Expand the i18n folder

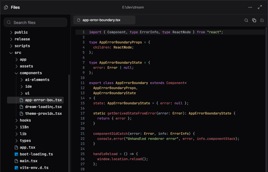tap(16, 127)
